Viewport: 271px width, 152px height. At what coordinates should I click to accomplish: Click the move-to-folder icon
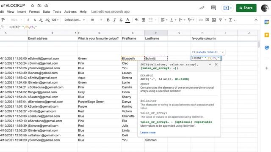click(x=39, y=5)
